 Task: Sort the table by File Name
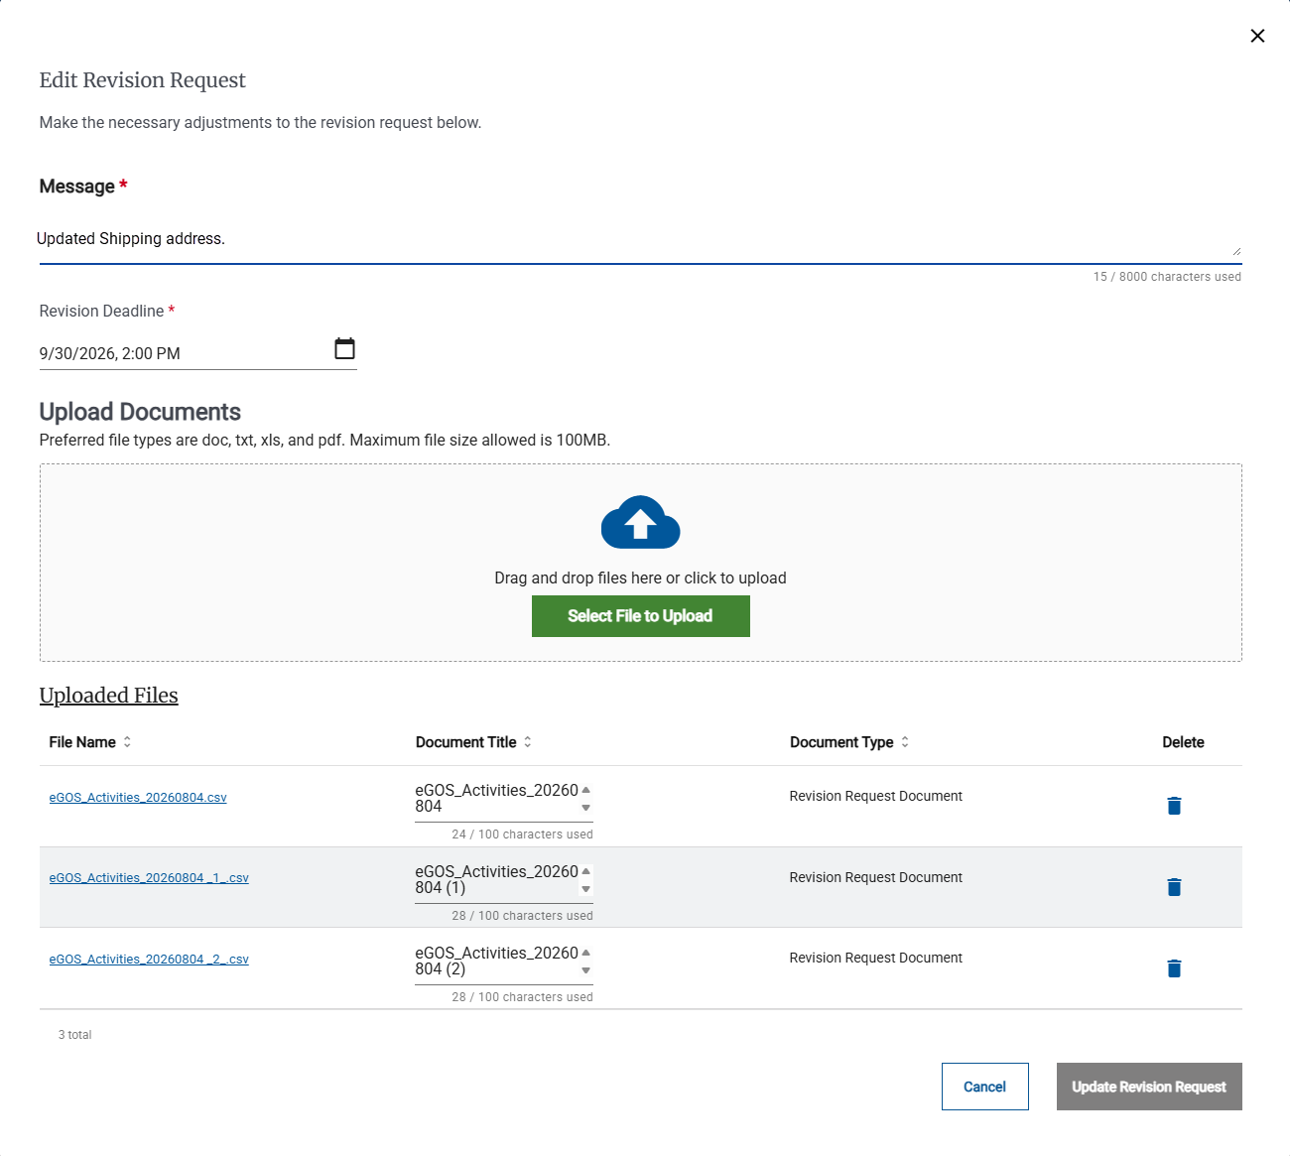tap(90, 742)
